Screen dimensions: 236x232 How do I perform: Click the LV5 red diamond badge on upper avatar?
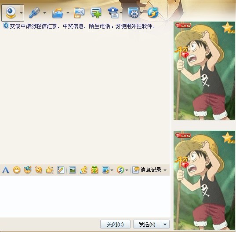coord(183,26)
